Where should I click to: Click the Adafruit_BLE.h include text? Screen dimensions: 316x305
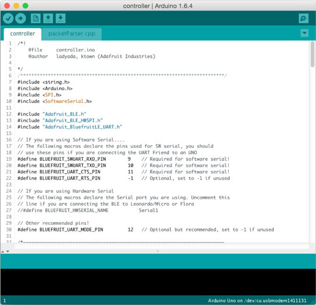click(x=64, y=114)
